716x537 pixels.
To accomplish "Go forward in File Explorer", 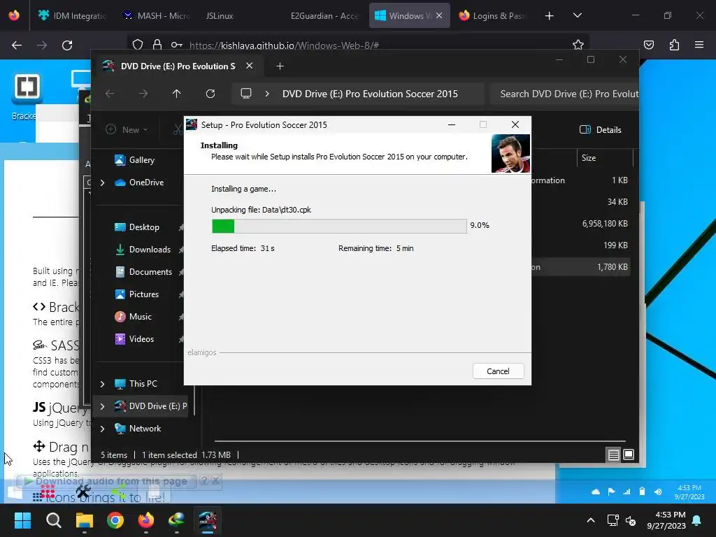I will pyautogui.click(x=143, y=94).
